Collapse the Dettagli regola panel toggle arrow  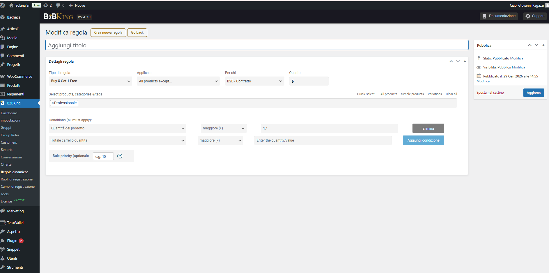(x=465, y=61)
